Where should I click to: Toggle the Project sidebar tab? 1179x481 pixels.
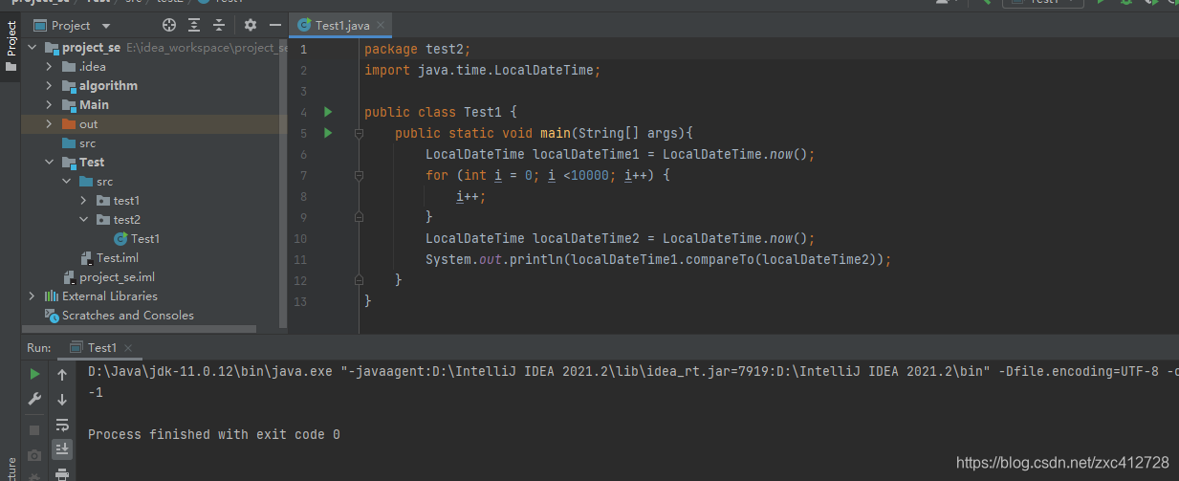(11, 44)
